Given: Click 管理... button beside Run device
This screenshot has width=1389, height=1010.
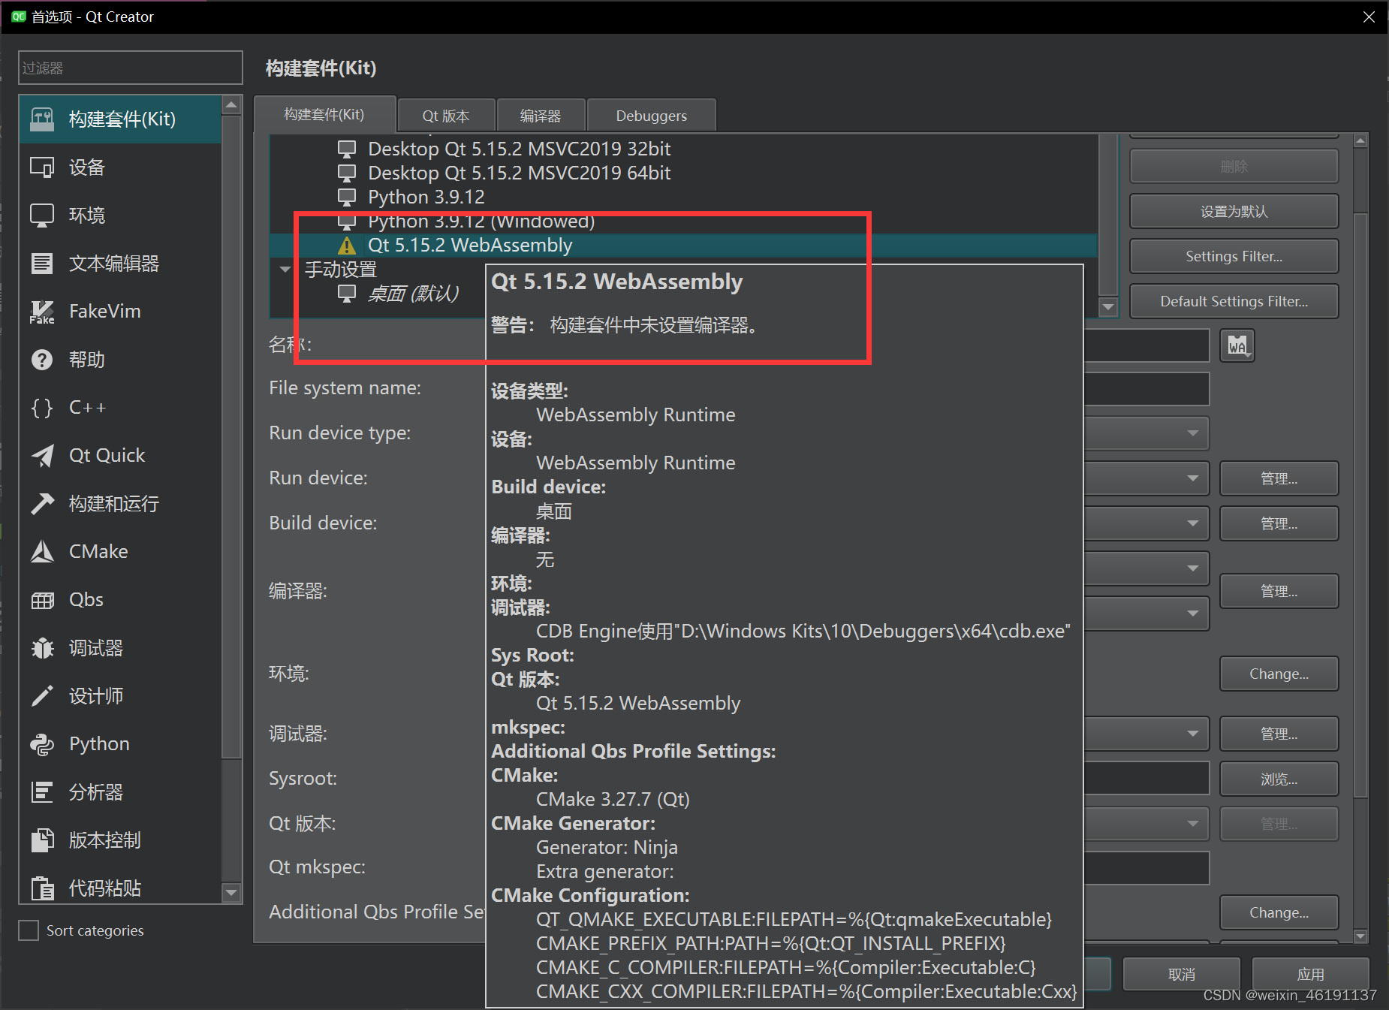Looking at the screenshot, I should 1279,479.
